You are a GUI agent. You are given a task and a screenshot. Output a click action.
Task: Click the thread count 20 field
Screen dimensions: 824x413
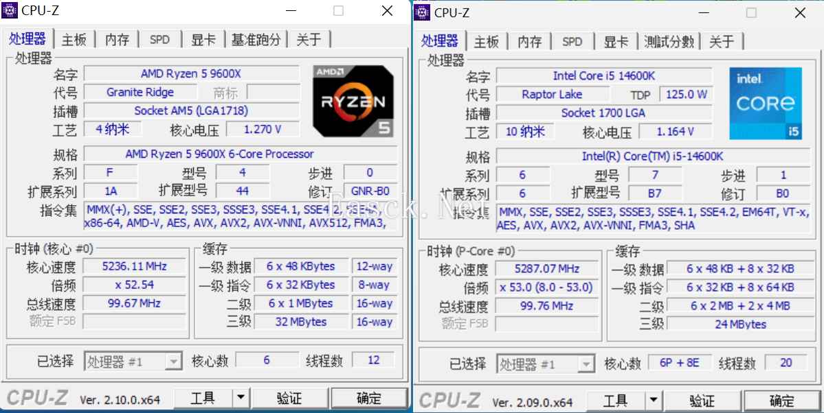pyautogui.click(x=786, y=362)
